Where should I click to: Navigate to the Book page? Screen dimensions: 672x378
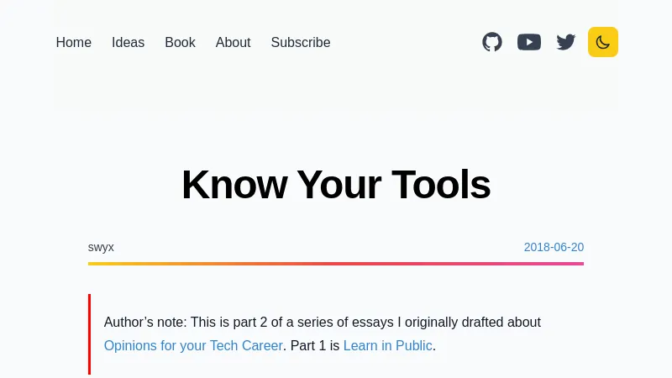[180, 43]
